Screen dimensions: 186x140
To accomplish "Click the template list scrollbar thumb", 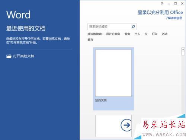I will coord(183,53).
